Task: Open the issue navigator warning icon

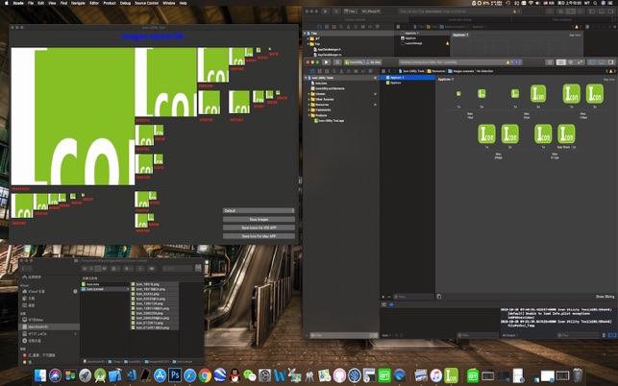Action: click(x=341, y=71)
